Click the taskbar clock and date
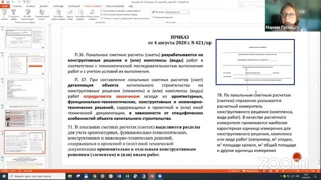Image resolution: width=321 pixels, height=180 pixels. (306, 176)
